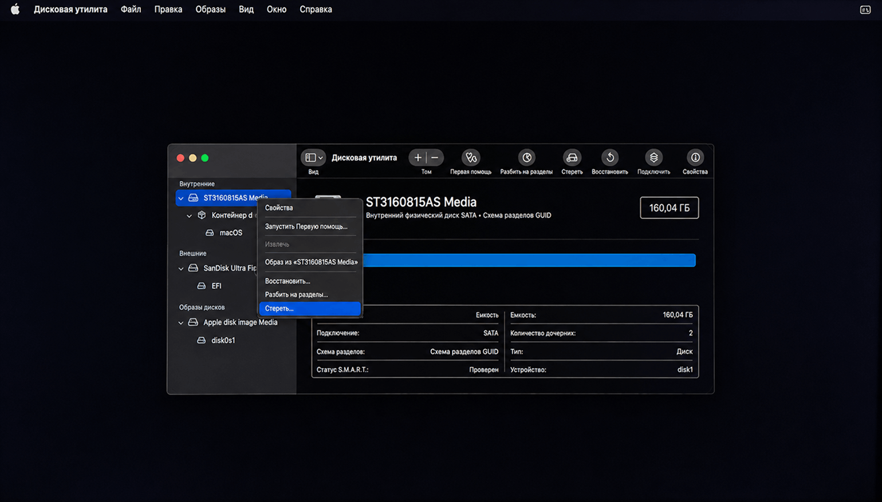The width and height of the screenshot is (882, 502).
Task: Choose Стереть in the context menu
Action: point(310,308)
